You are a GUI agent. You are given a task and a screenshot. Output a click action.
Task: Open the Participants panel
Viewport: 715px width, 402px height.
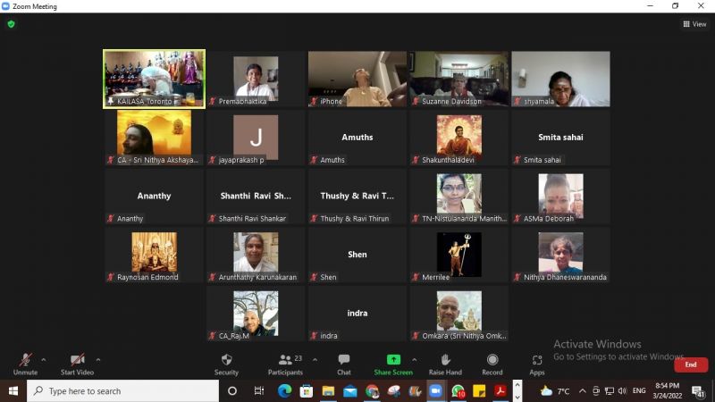coord(285,363)
